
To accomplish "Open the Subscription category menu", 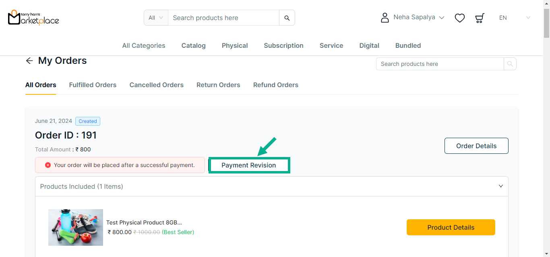I will pos(283,46).
